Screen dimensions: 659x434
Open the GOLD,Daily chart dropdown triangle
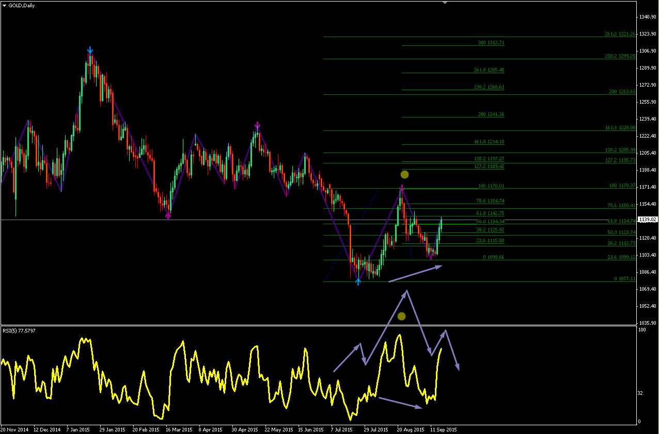4,5
